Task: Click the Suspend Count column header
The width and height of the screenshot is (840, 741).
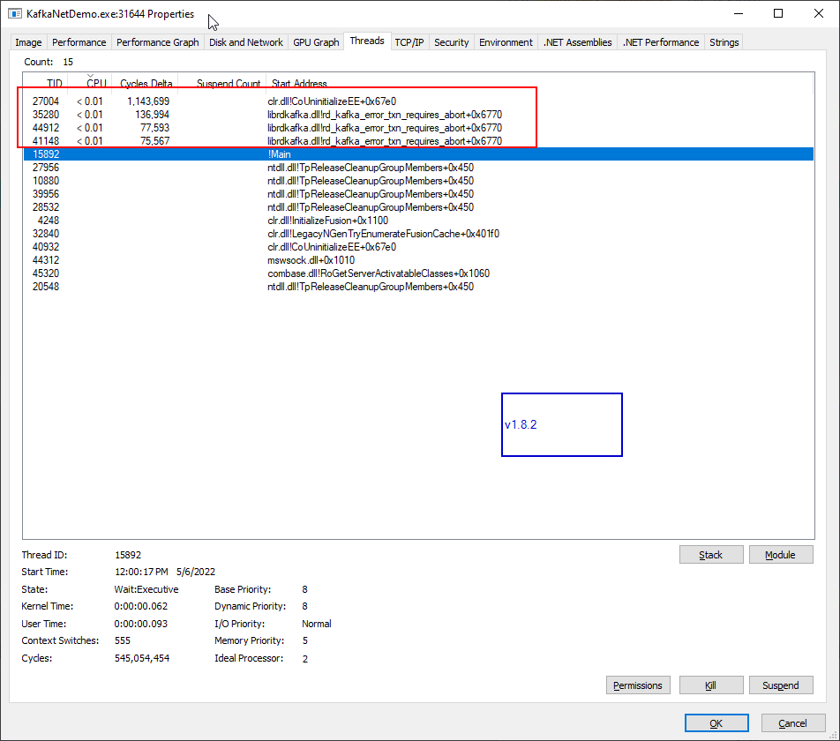Action: click(x=222, y=83)
